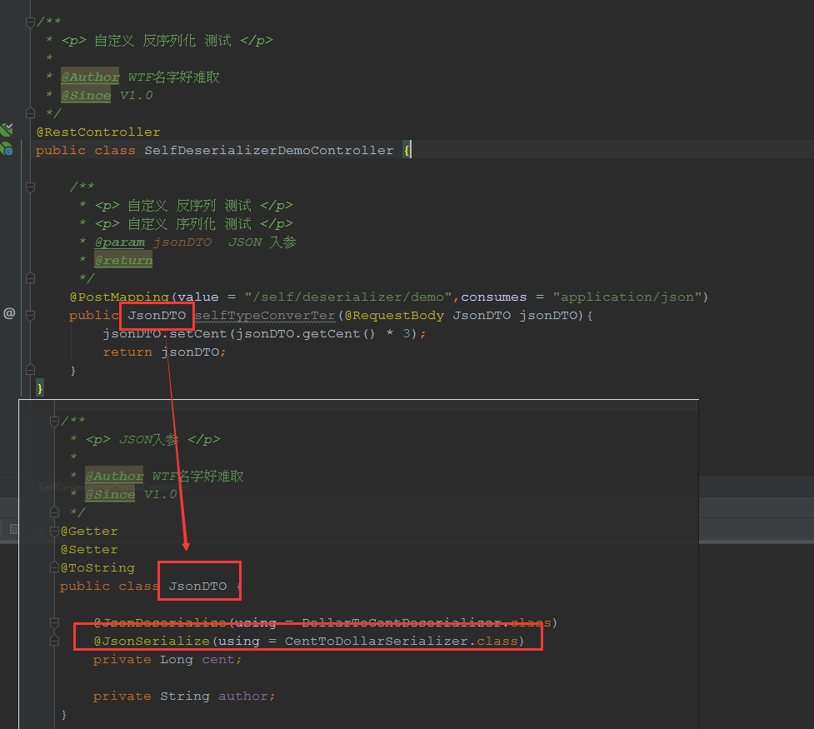Image resolution: width=814 pixels, height=729 pixels.
Task: Click the cent field name
Action: pyautogui.click(x=218, y=659)
